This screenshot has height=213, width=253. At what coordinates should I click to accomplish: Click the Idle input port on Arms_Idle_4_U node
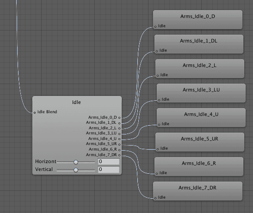click(x=159, y=124)
